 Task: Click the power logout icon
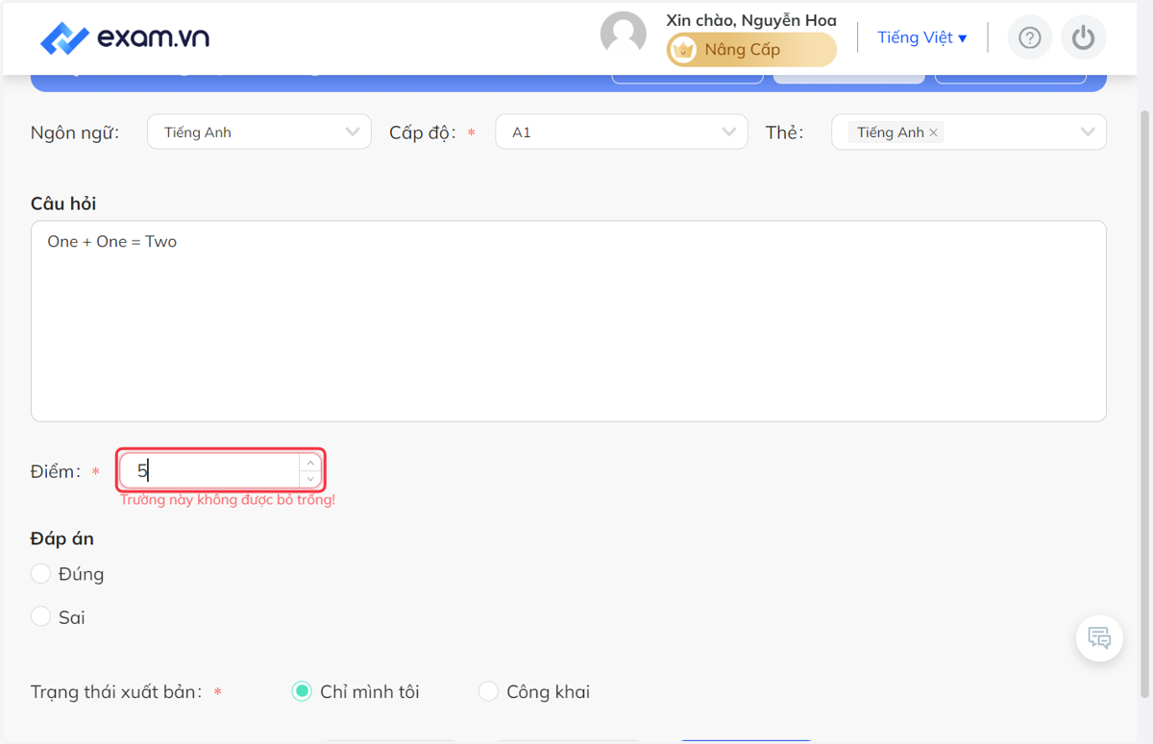coord(1084,37)
